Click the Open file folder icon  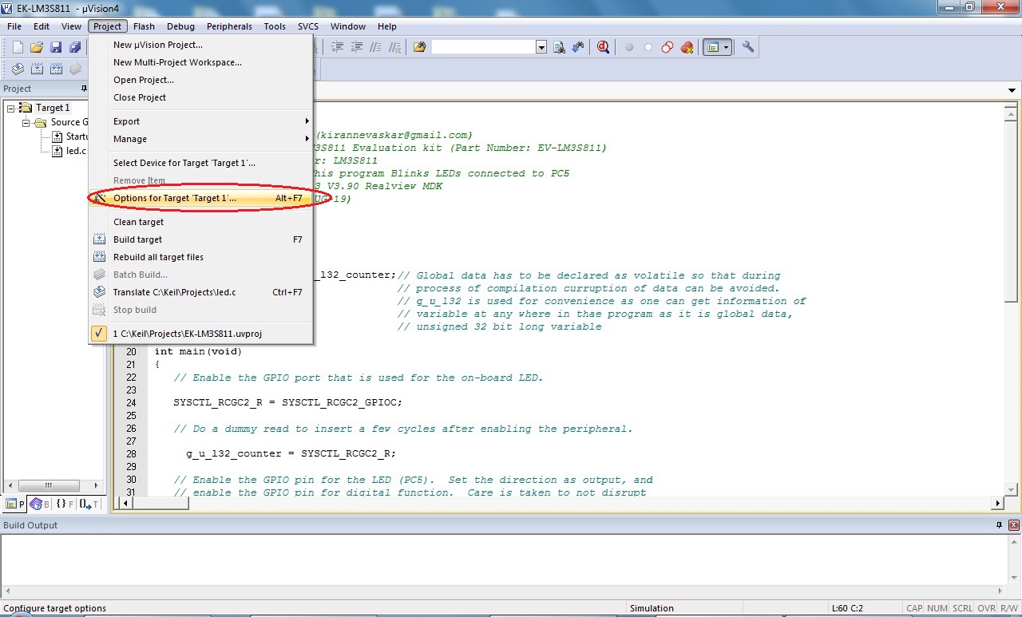37,48
